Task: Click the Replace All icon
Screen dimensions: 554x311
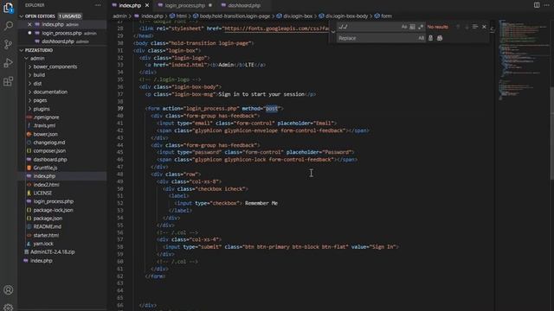Action: point(440,38)
